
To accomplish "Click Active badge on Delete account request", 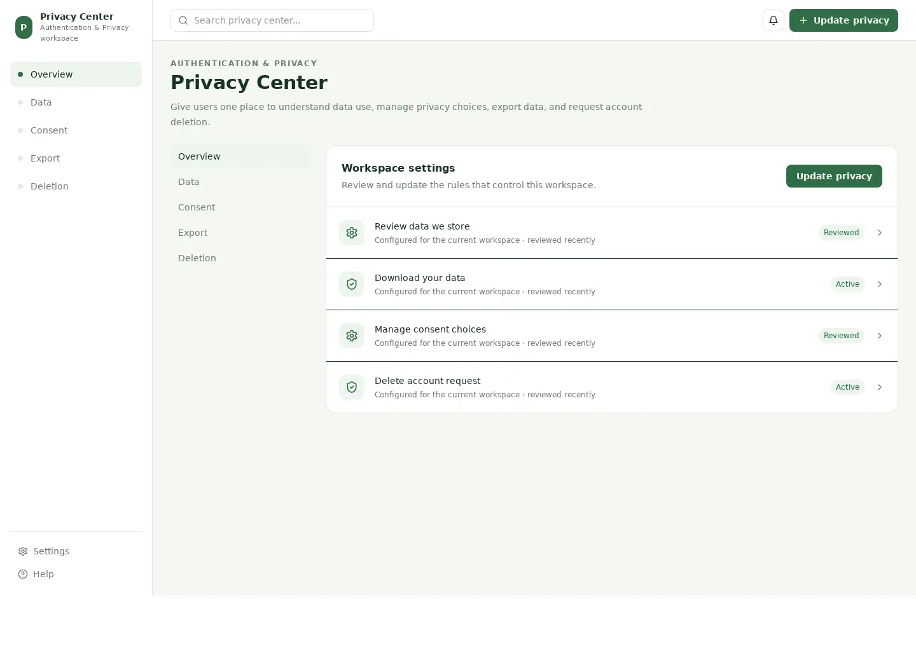I will (847, 387).
